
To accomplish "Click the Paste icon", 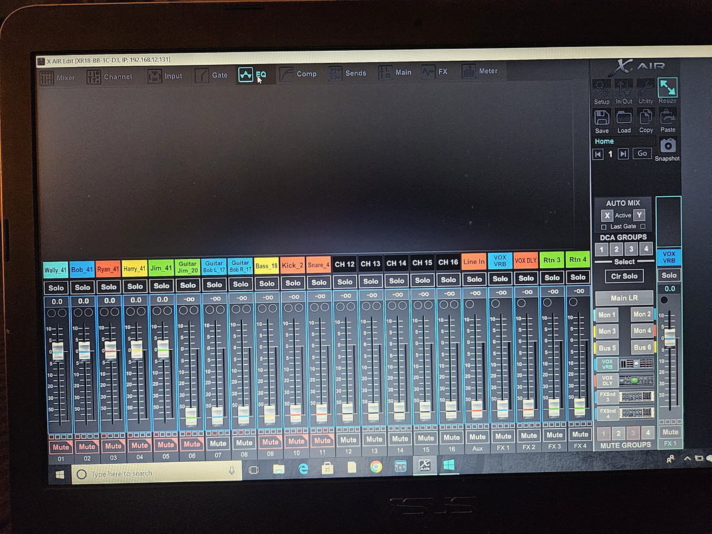I will pyautogui.click(x=667, y=116).
